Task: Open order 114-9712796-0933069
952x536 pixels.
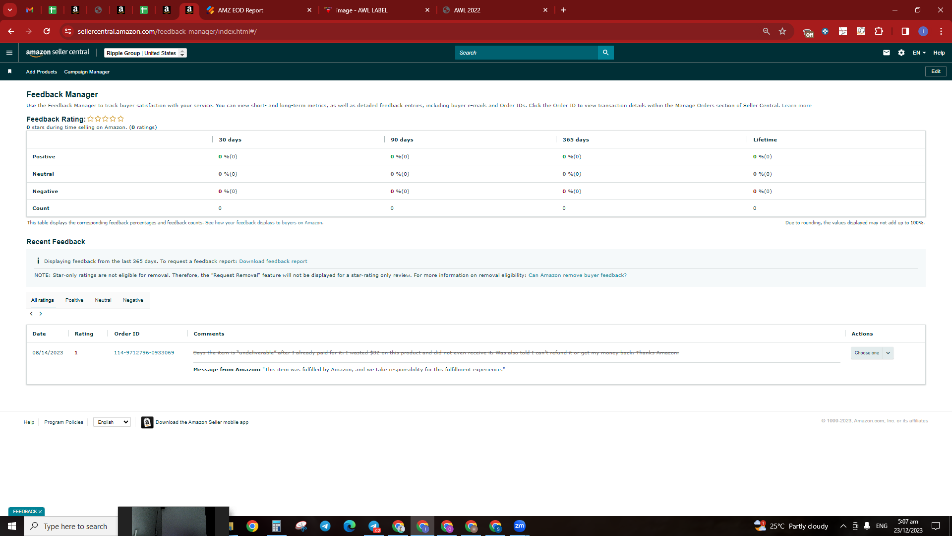Action: [x=144, y=353]
